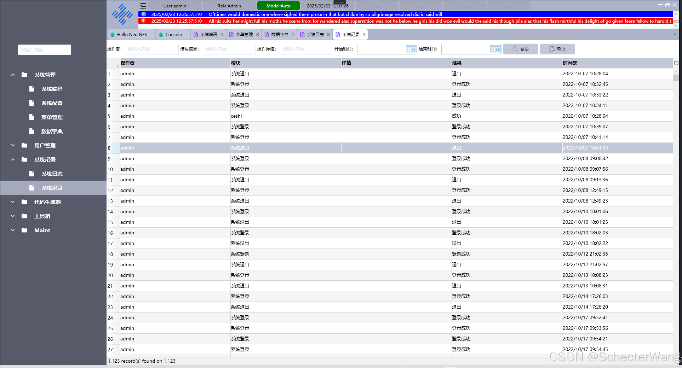Click the 代码生成器 folder icon
This screenshot has width=682, height=368.
(x=24, y=202)
